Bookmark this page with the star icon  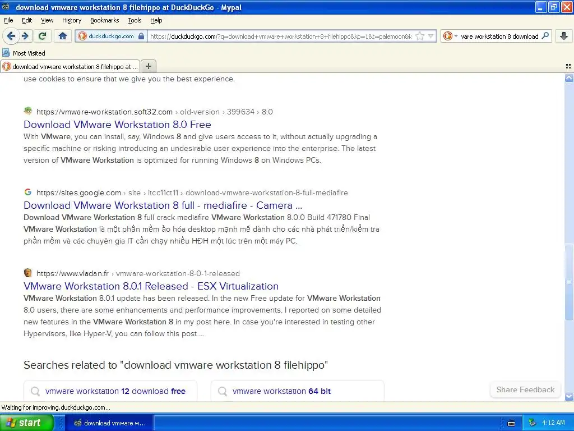click(x=420, y=36)
